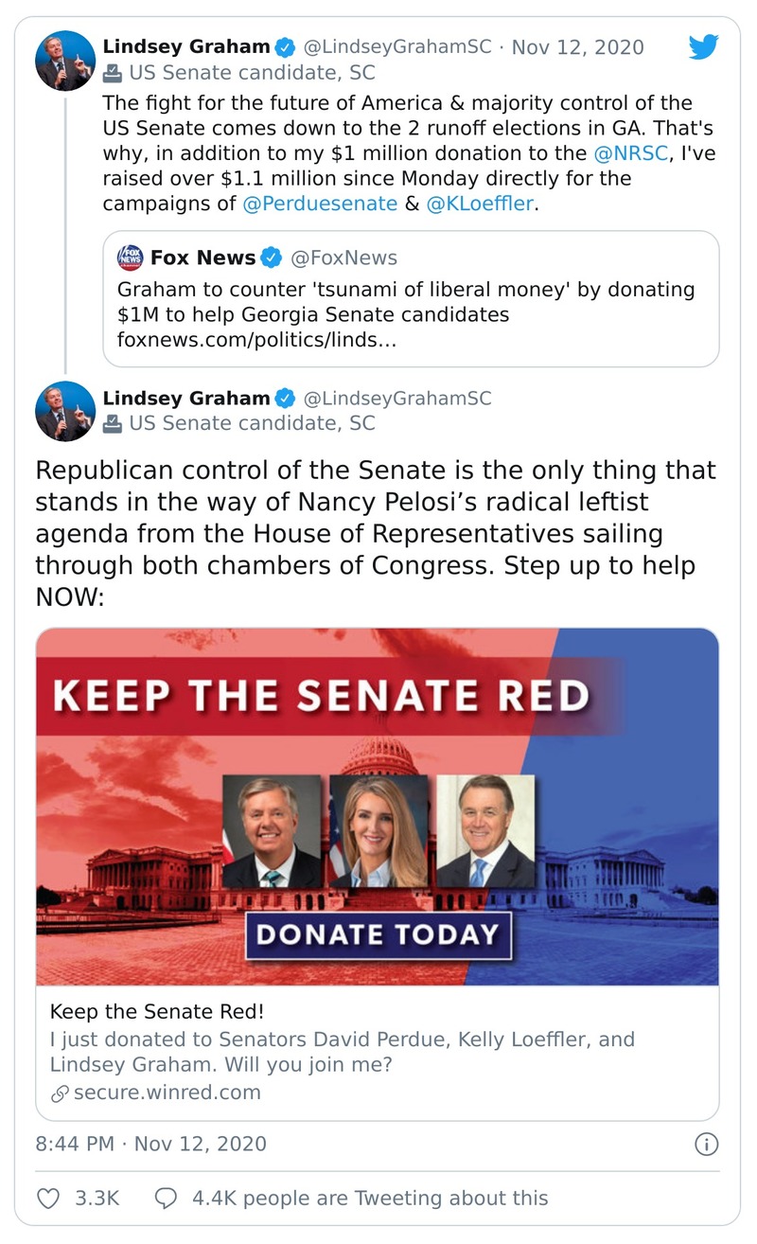The image size is (757, 1244).
Task: Click the link icon beside secure.winred.com
Action: click(x=60, y=1093)
